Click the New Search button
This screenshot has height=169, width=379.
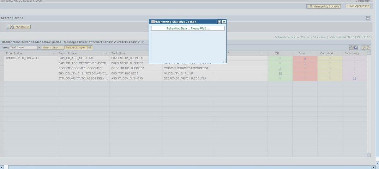click(19, 27)
